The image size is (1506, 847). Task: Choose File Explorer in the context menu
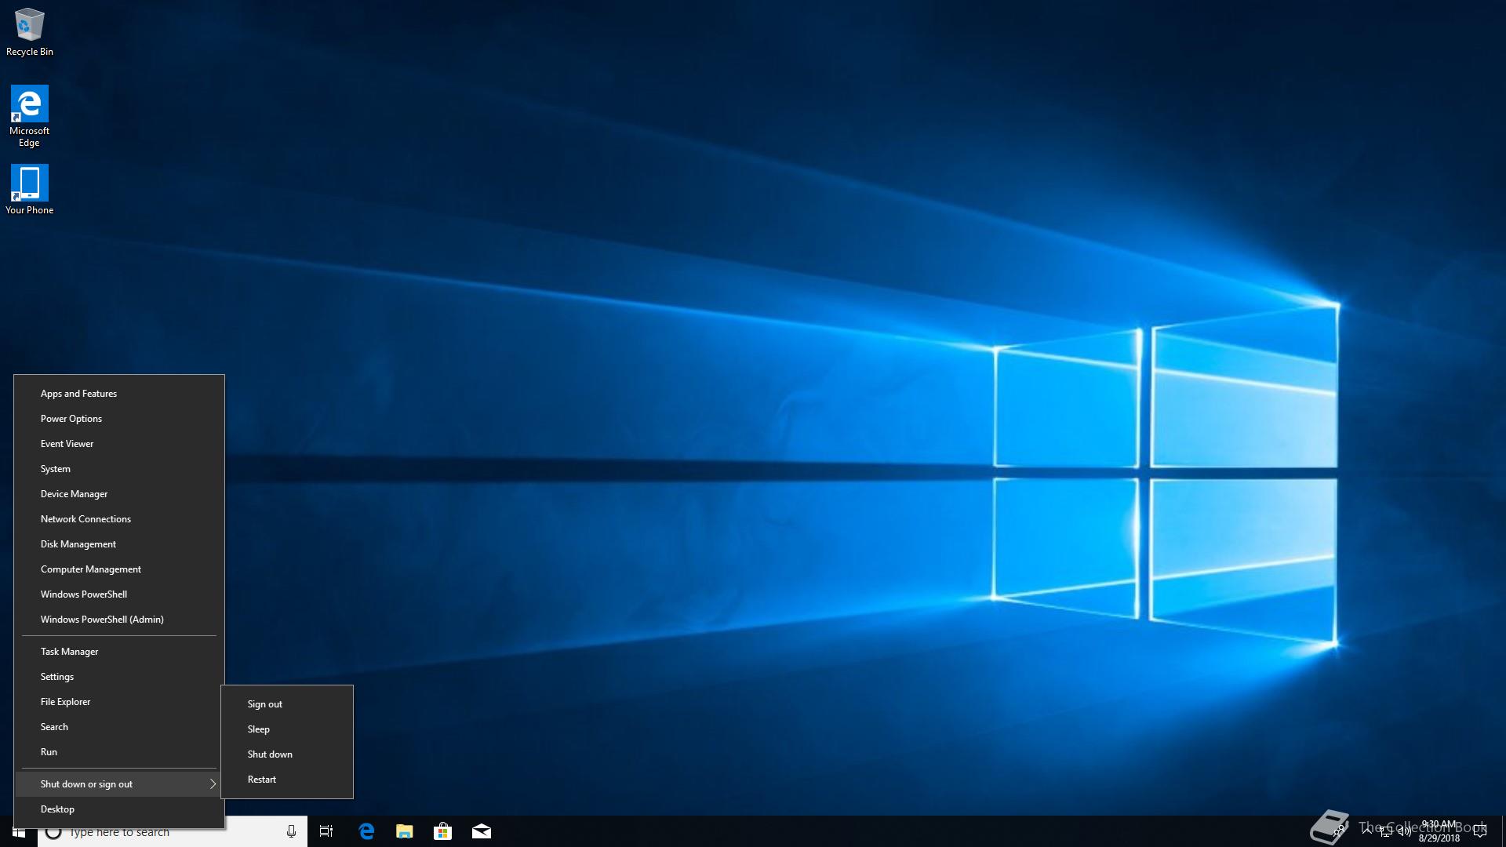point(119,702)
